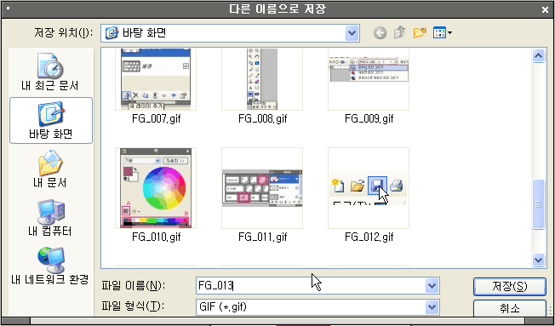Viewport: 555px width, 326px height.
Task: Go to 내 컴퓨터 location
Action: tap(50, 217)
